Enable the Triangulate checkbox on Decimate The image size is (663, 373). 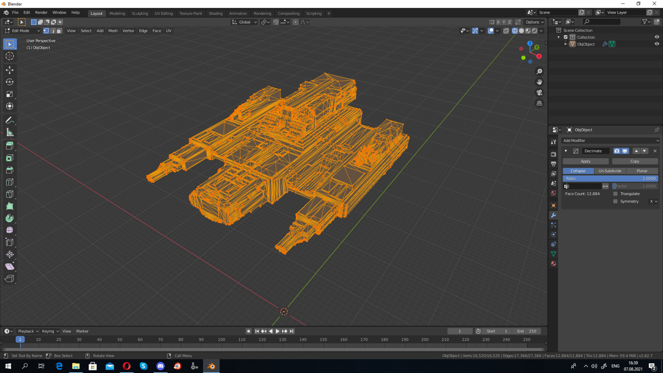[x=615, y=193]
